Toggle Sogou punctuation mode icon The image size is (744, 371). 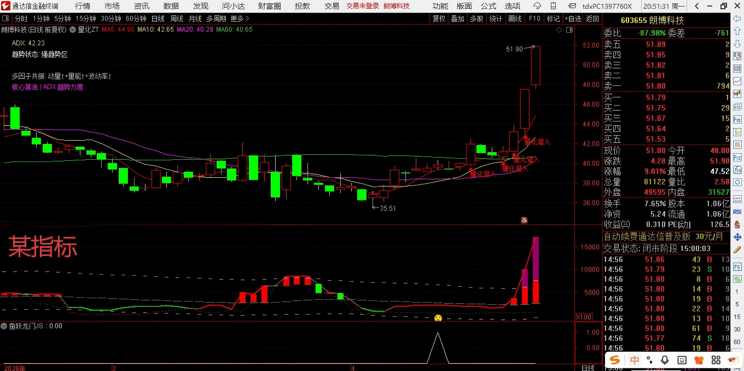(x=650, y=360)
